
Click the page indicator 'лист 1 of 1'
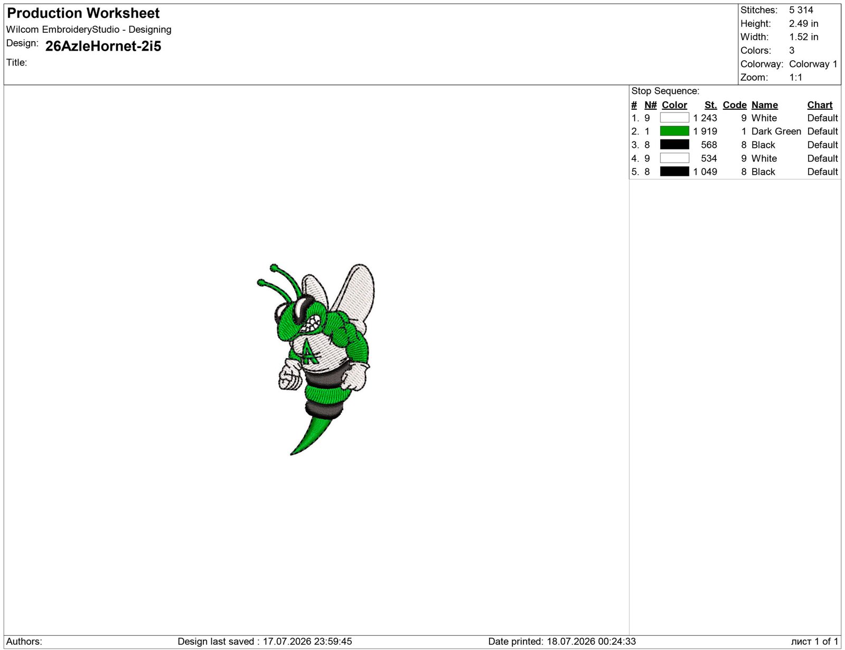(x=814, y=642)
